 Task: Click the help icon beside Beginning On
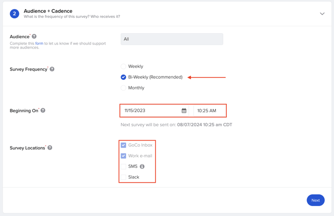click(x=43, y=110)
